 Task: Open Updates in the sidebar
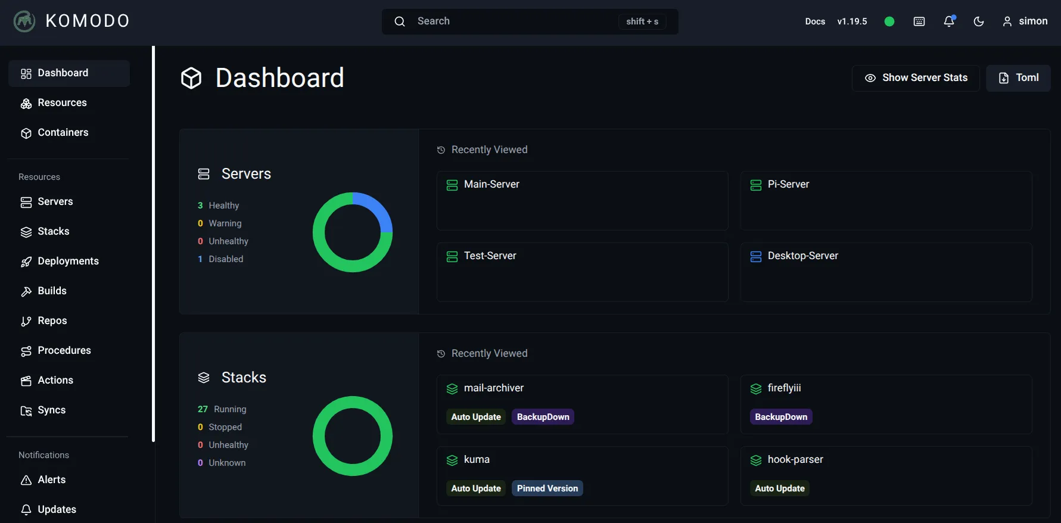click(69, 510)
